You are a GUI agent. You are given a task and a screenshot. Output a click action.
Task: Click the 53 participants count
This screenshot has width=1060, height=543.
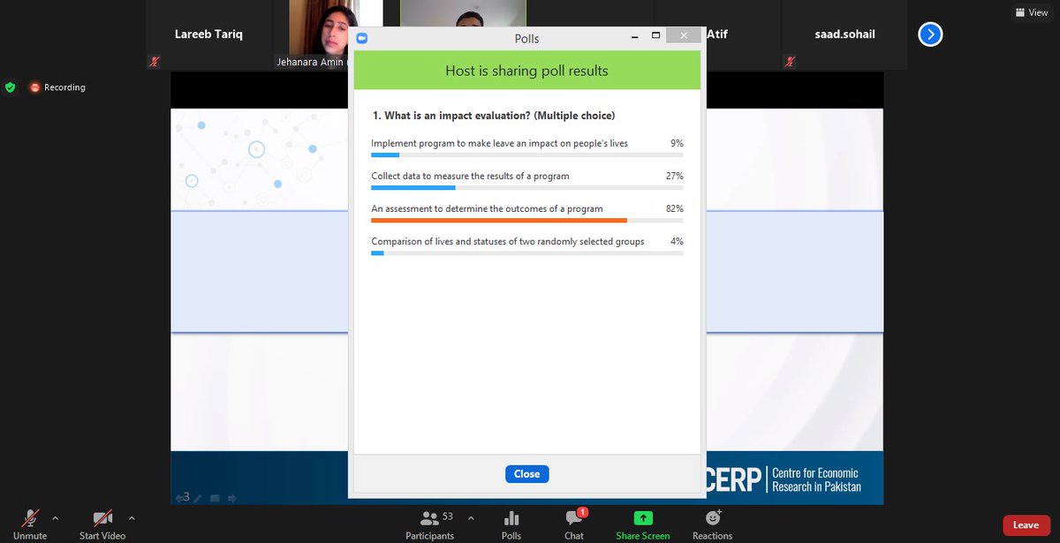tap(448, 516)
